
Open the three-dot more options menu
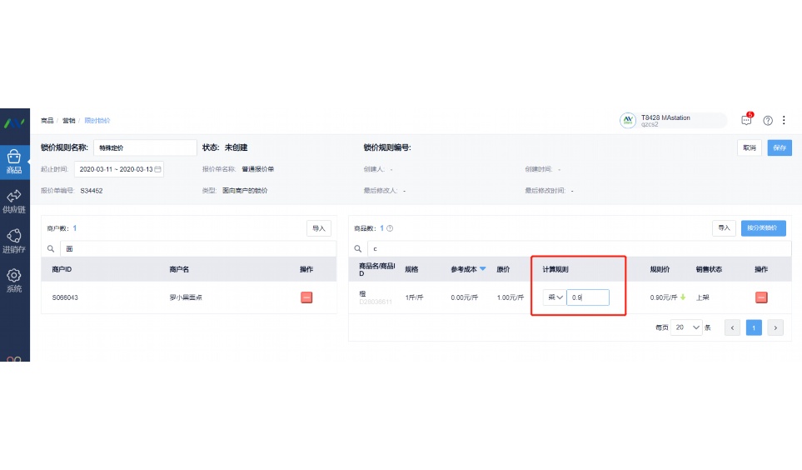tap(784, 120)
